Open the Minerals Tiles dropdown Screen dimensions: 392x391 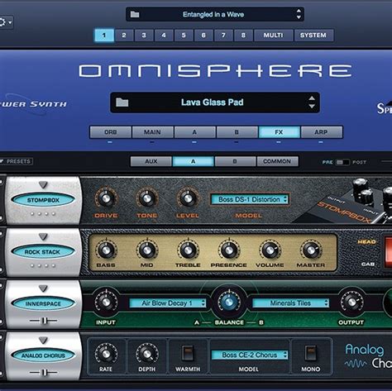click(x=291, y=303)
